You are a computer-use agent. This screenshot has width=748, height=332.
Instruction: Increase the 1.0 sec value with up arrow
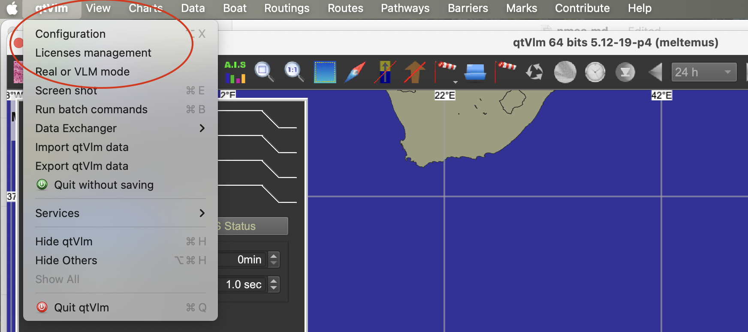[274, 281]
